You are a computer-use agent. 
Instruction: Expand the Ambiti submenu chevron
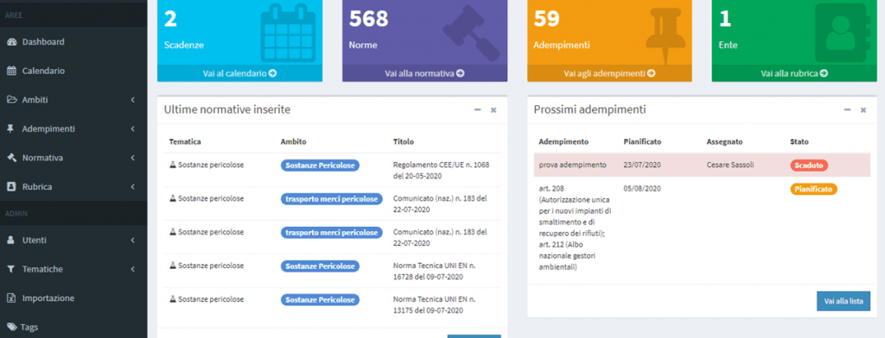pyautogui.click(x=132, y=100)
